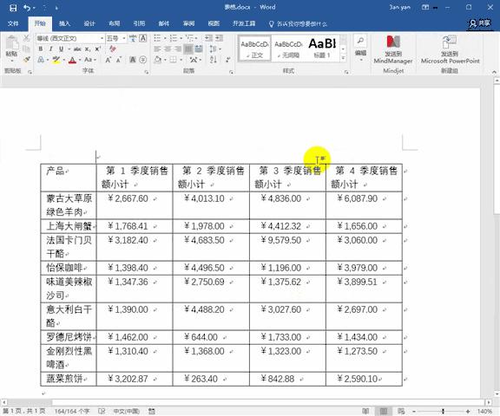Apply the Heading 1 style
The image size is (500, 416).
pos(322,49)
